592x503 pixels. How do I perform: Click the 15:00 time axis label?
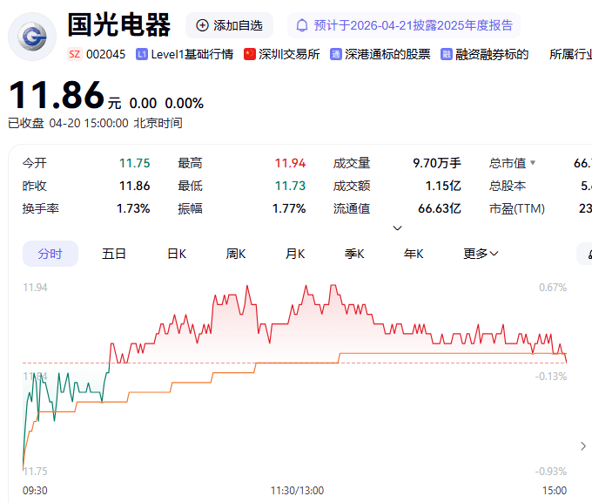pos(555,491)
